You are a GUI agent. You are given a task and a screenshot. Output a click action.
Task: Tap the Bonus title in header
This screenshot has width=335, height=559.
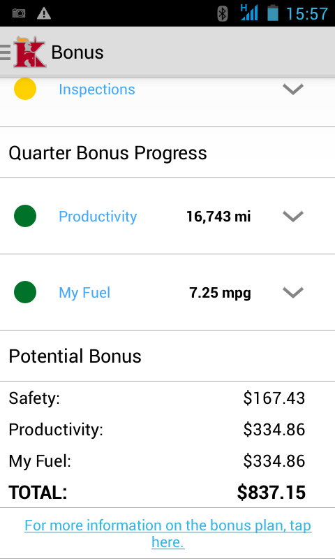77,52
